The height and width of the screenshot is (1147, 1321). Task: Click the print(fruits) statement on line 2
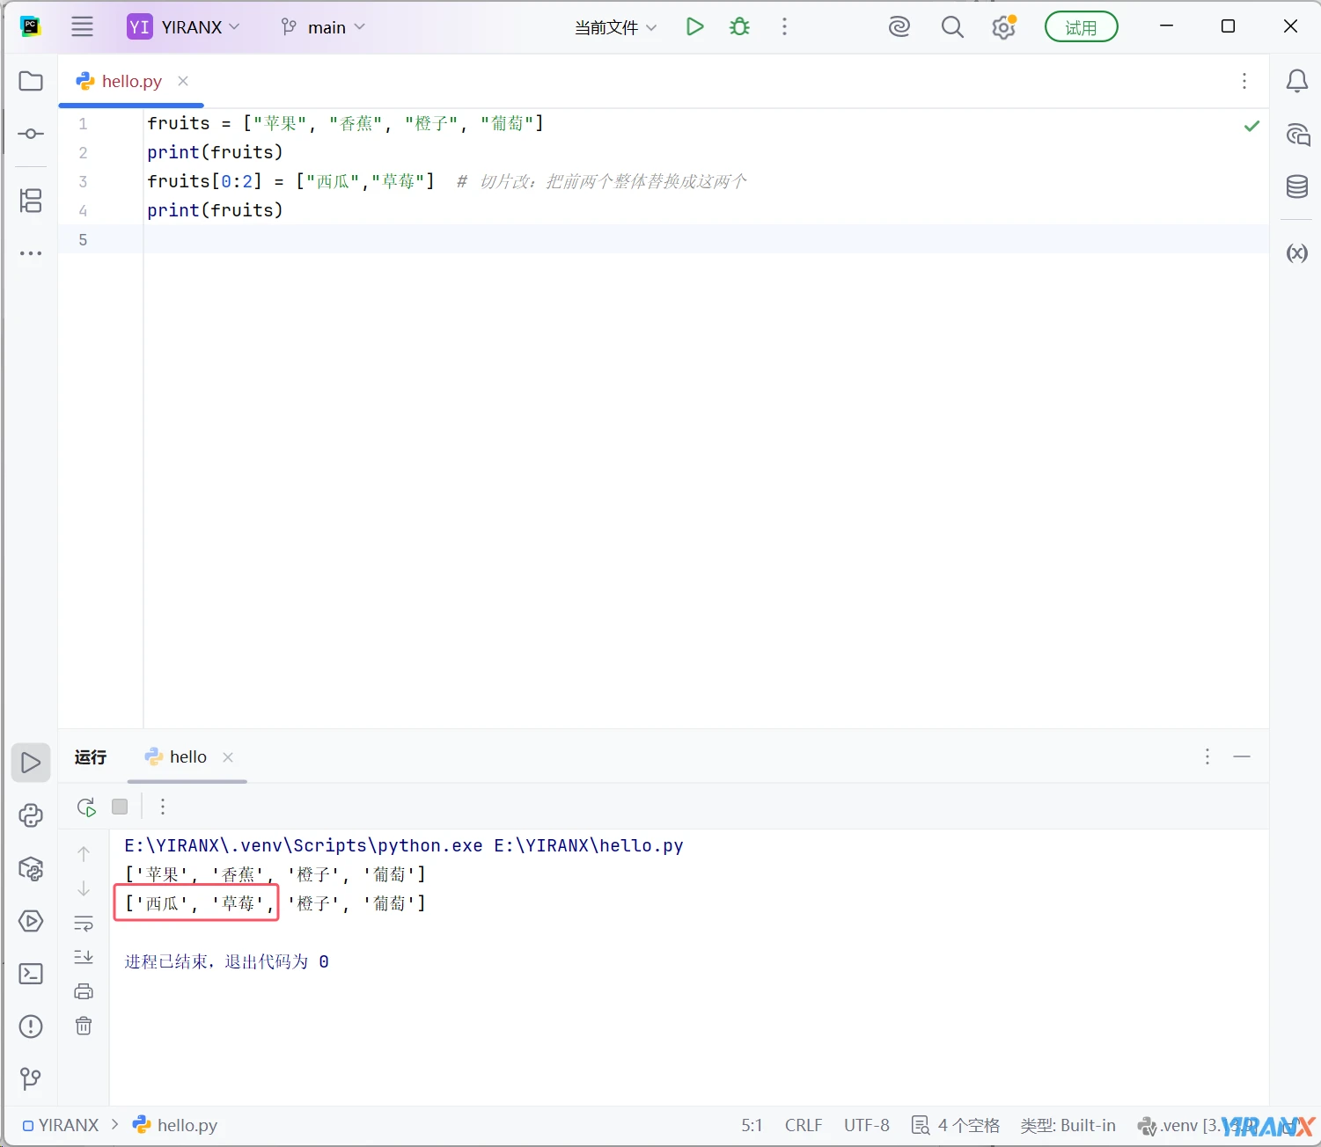[x=215, y=152]
